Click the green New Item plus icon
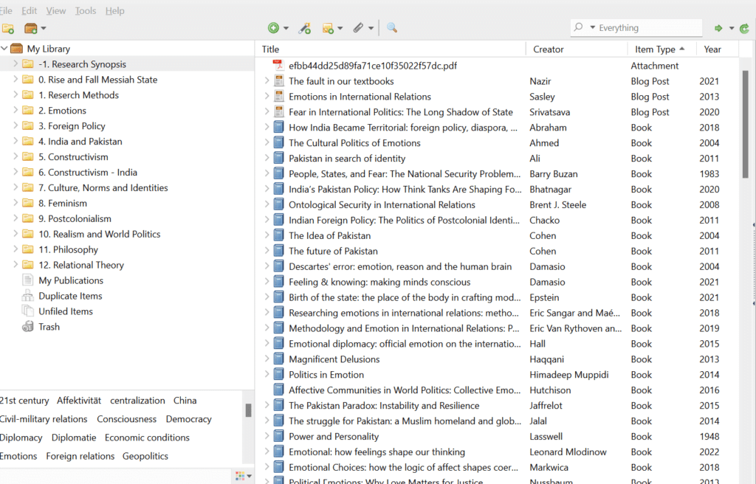The height and width of the screenshot is (484, 756). [x=273, y=28]
